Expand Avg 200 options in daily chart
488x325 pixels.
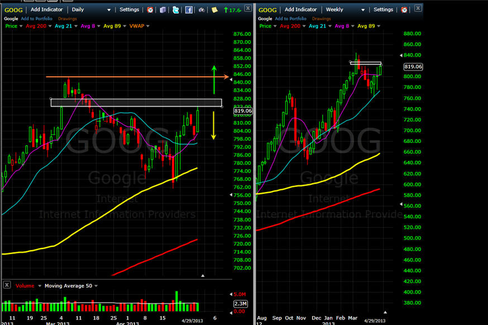pos(50,26)
